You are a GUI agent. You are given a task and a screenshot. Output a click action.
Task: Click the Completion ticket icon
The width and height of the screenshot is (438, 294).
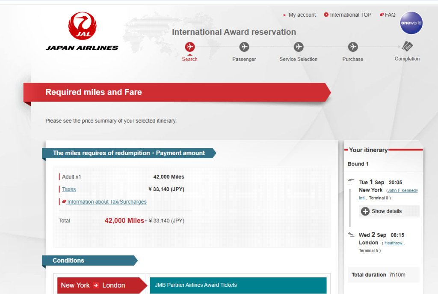point(407,46)
